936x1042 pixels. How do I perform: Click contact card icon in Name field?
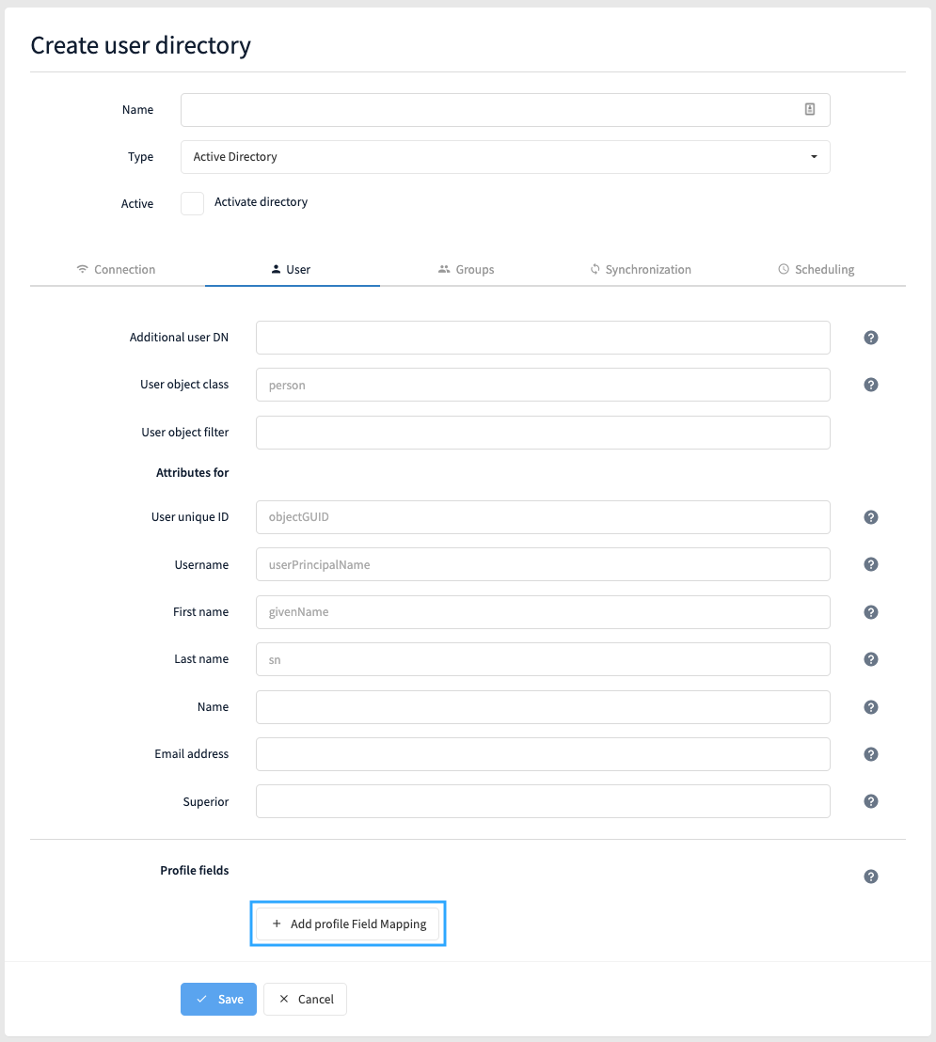810,109
